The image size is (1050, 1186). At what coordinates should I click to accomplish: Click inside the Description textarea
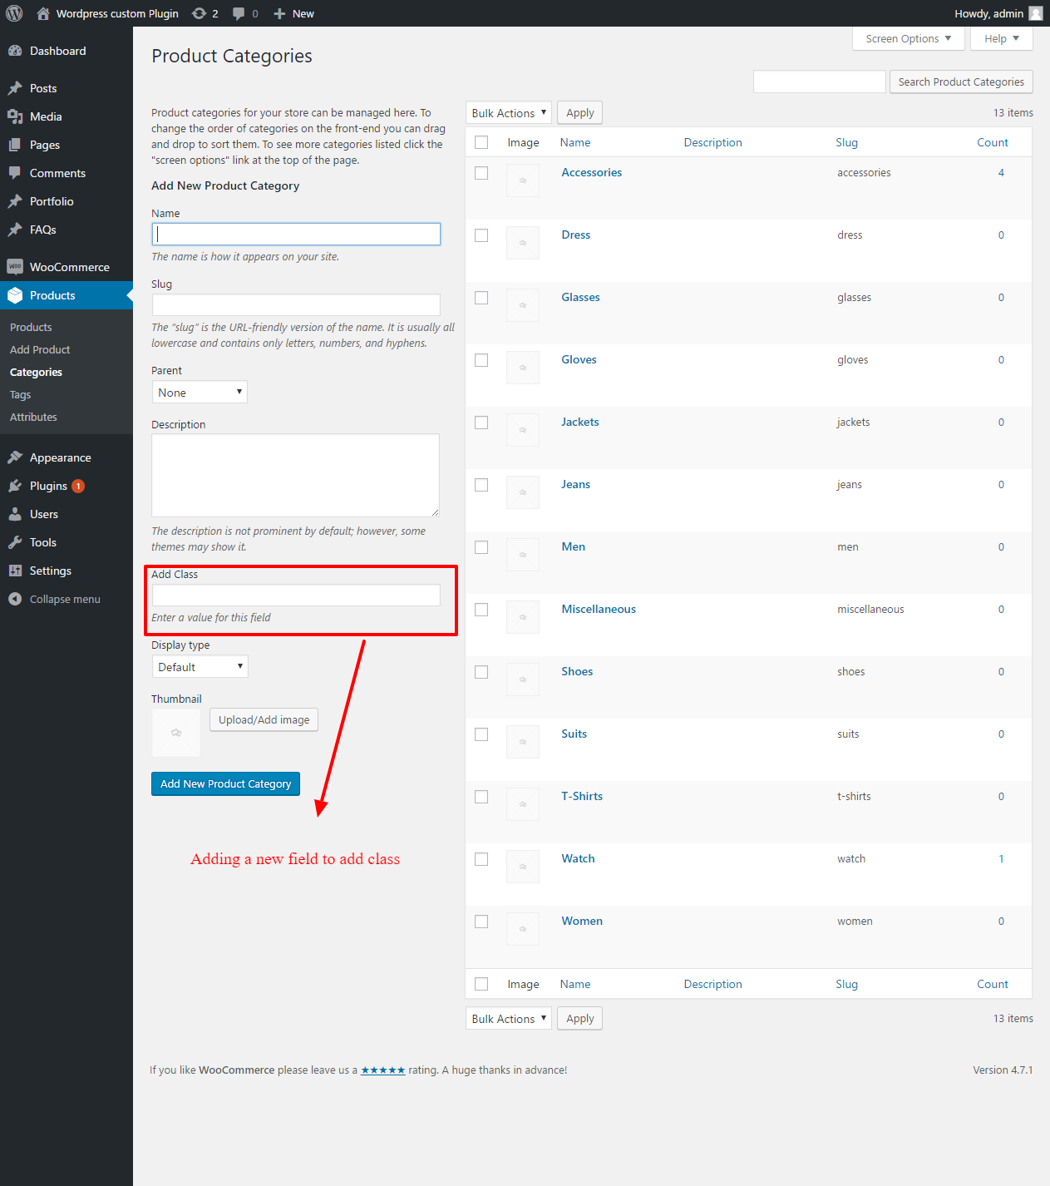[295, 476]
